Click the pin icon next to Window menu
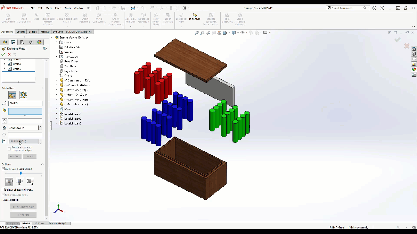This screenshot has width=417, height=234. click(x=88, y=8)
